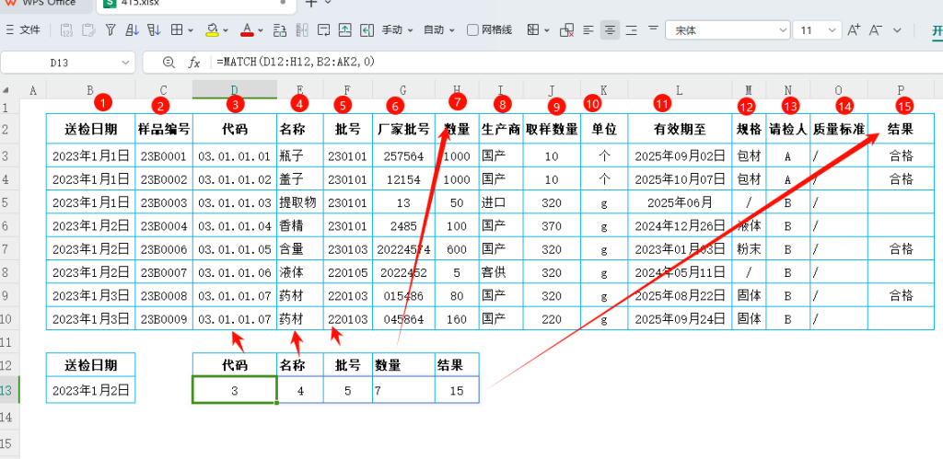
Task: Open freeze panes dropdown arrow
Action: pos(547,30)
